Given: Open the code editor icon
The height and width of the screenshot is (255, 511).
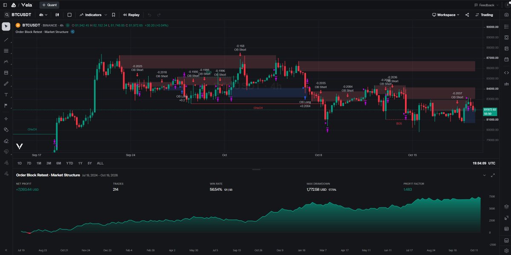Looking at the screenshot, I should coord(506,72).
